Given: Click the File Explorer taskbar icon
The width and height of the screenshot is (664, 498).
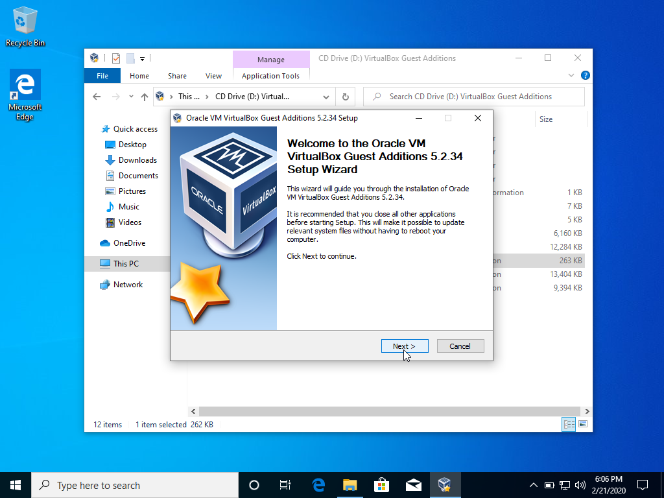Looking at the screenshot, I should click(350, 485).
